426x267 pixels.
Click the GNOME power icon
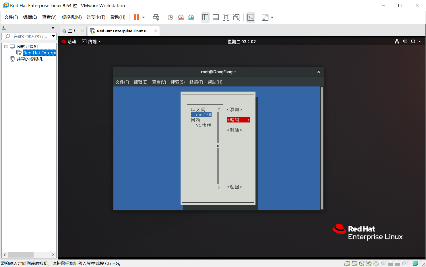[x=413, y=41]
